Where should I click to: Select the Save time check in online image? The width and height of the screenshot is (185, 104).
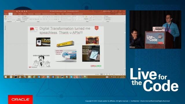(x=66, y=56)
